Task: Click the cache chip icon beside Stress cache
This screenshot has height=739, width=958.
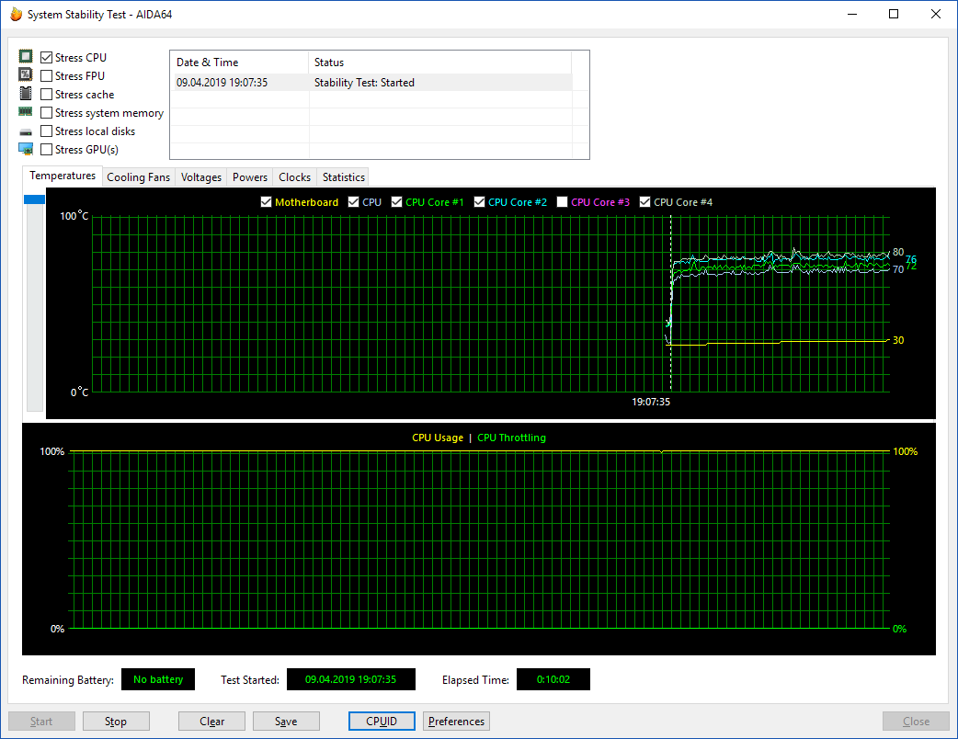Action: point(26,94)
